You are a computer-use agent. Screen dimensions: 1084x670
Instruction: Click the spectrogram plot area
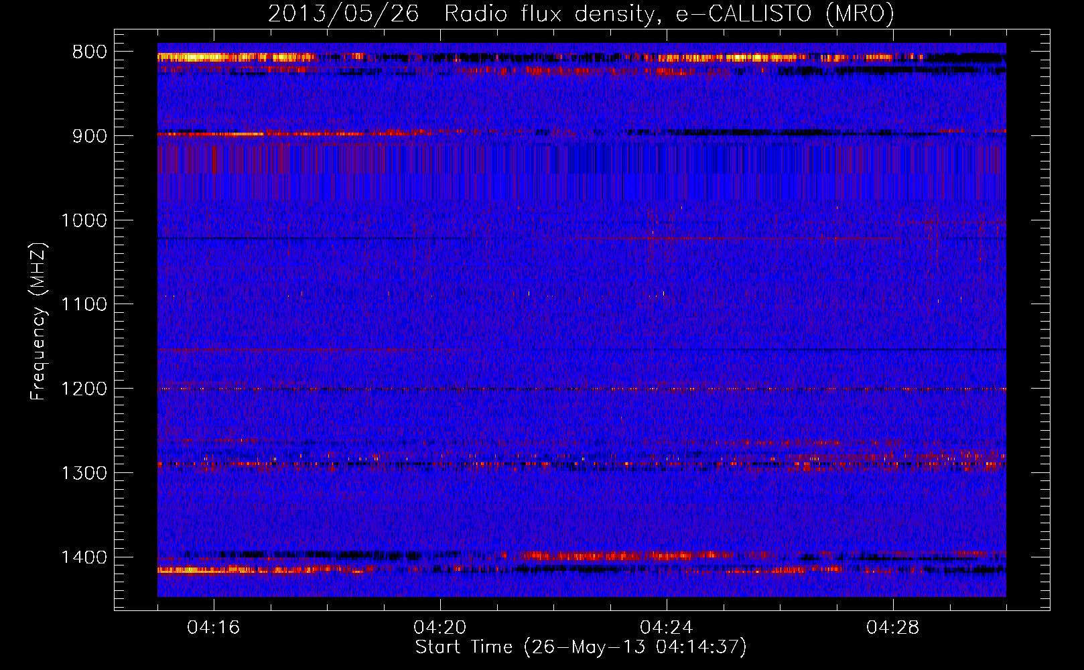coord(582,320)
